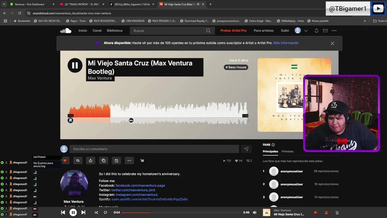Open the three-dot header menu
This screenshot has height=218, width=387.
(334, 31)
